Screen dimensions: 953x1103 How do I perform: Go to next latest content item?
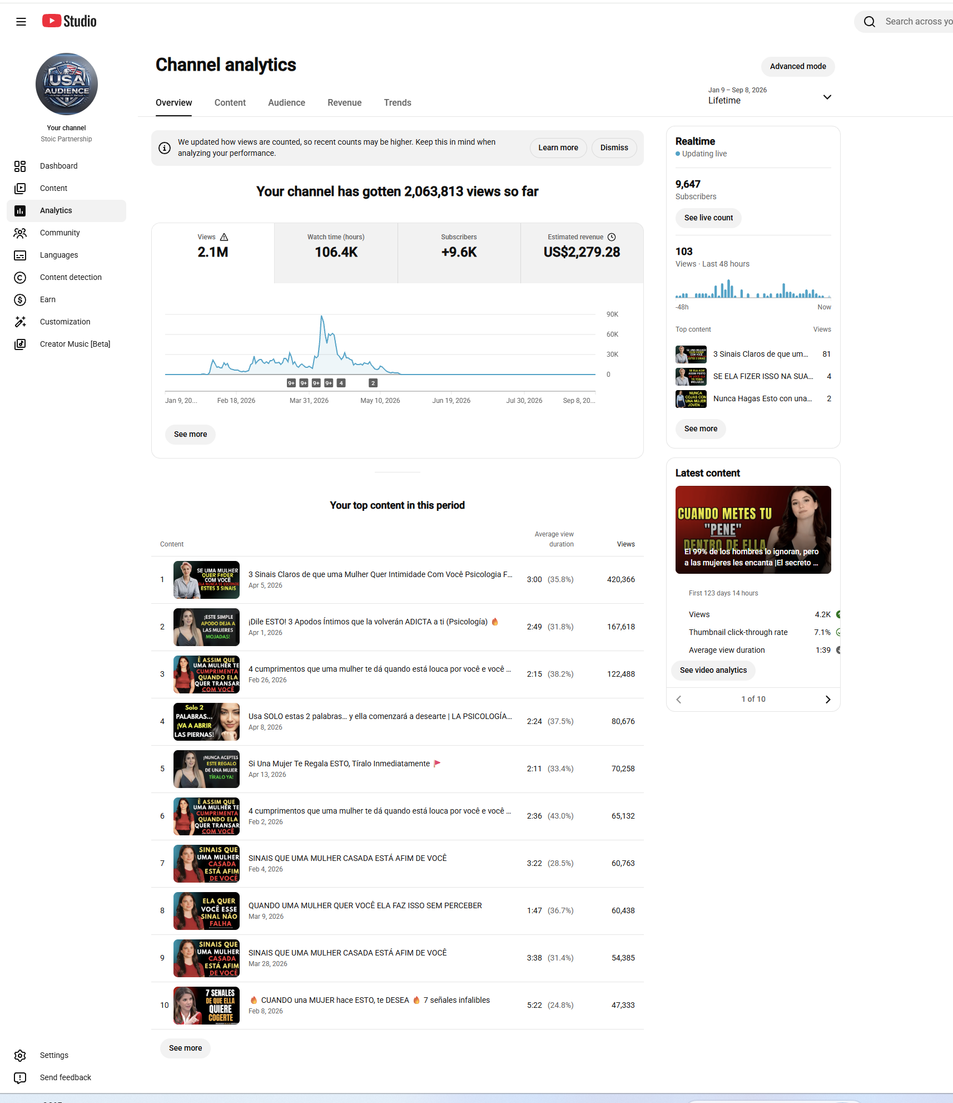coord(828,700)
